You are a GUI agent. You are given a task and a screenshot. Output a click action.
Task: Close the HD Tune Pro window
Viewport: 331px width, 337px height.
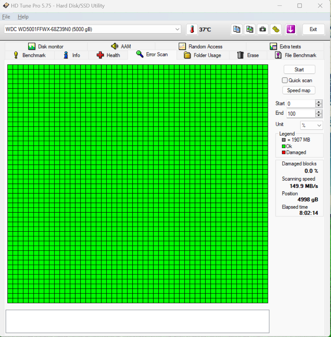click(320, 5)
